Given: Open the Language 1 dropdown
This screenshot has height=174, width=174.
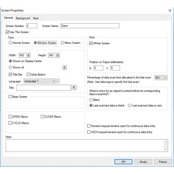Looking at the screenshot, I should (40, 81).
